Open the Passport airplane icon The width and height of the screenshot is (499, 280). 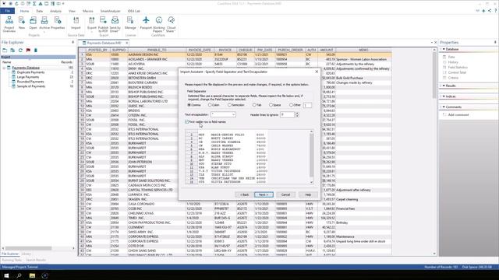[x=146, y=23]
